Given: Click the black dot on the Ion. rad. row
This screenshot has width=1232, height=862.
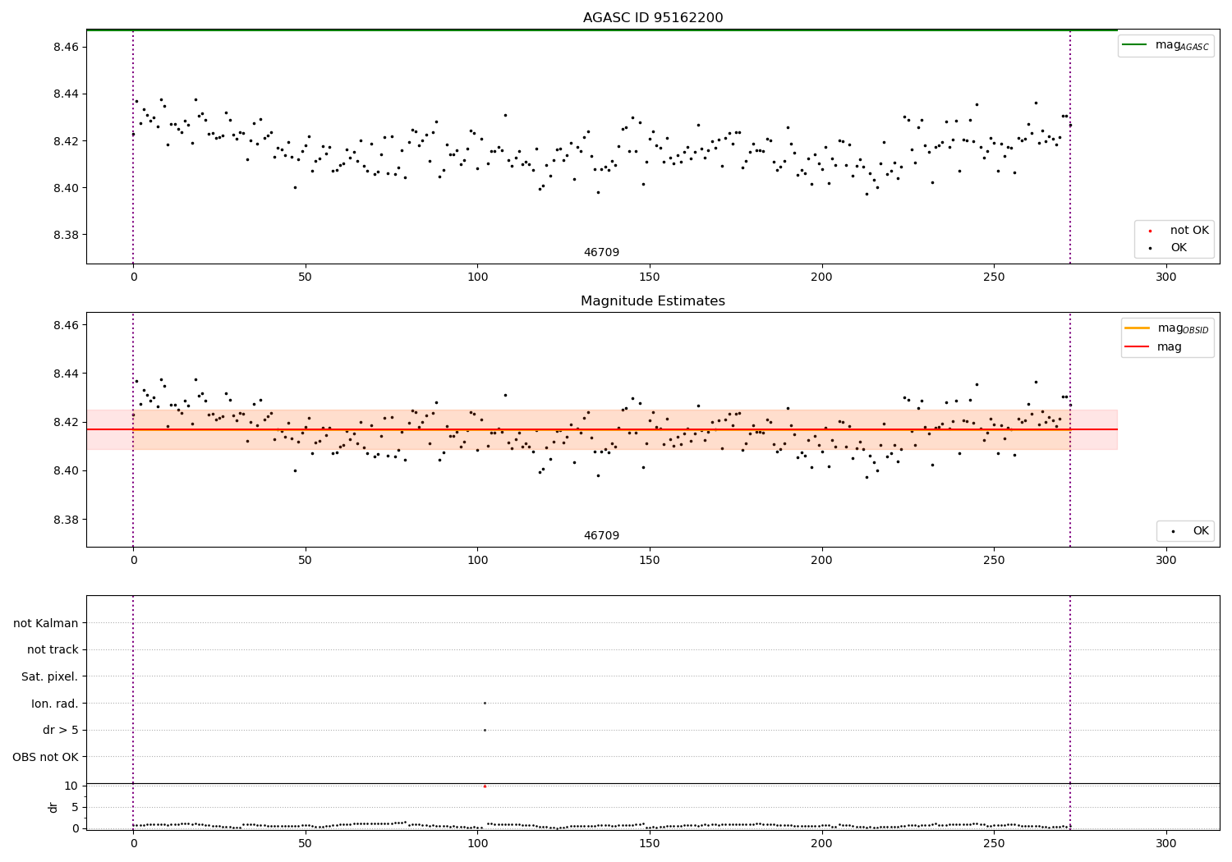Looking at the screenshot, I should 485,703.
